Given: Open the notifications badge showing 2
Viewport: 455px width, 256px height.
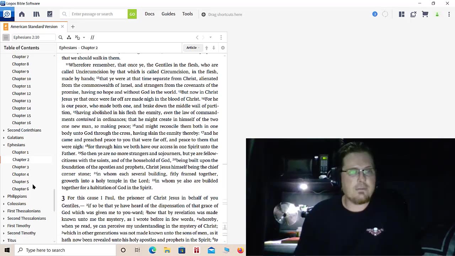Looking at the screenshot, I should [375, 14].
